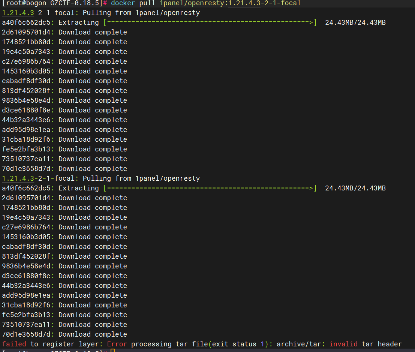Click layer ID fe5e2bfa3b13 in the second listing
The height and width of the screenshot is (352, 415).
[26, 315]
